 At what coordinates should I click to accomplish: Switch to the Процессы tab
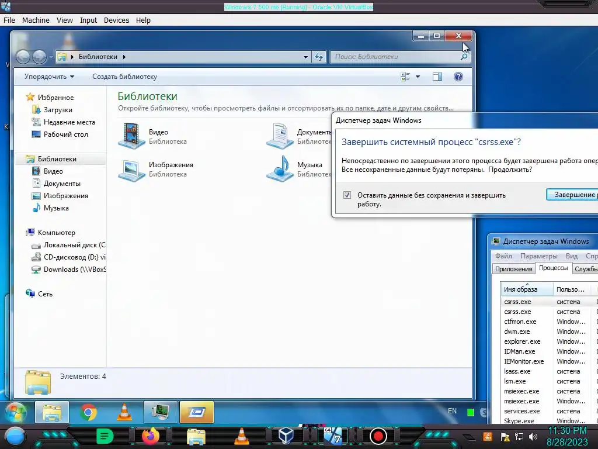click(x=554, y=268)
